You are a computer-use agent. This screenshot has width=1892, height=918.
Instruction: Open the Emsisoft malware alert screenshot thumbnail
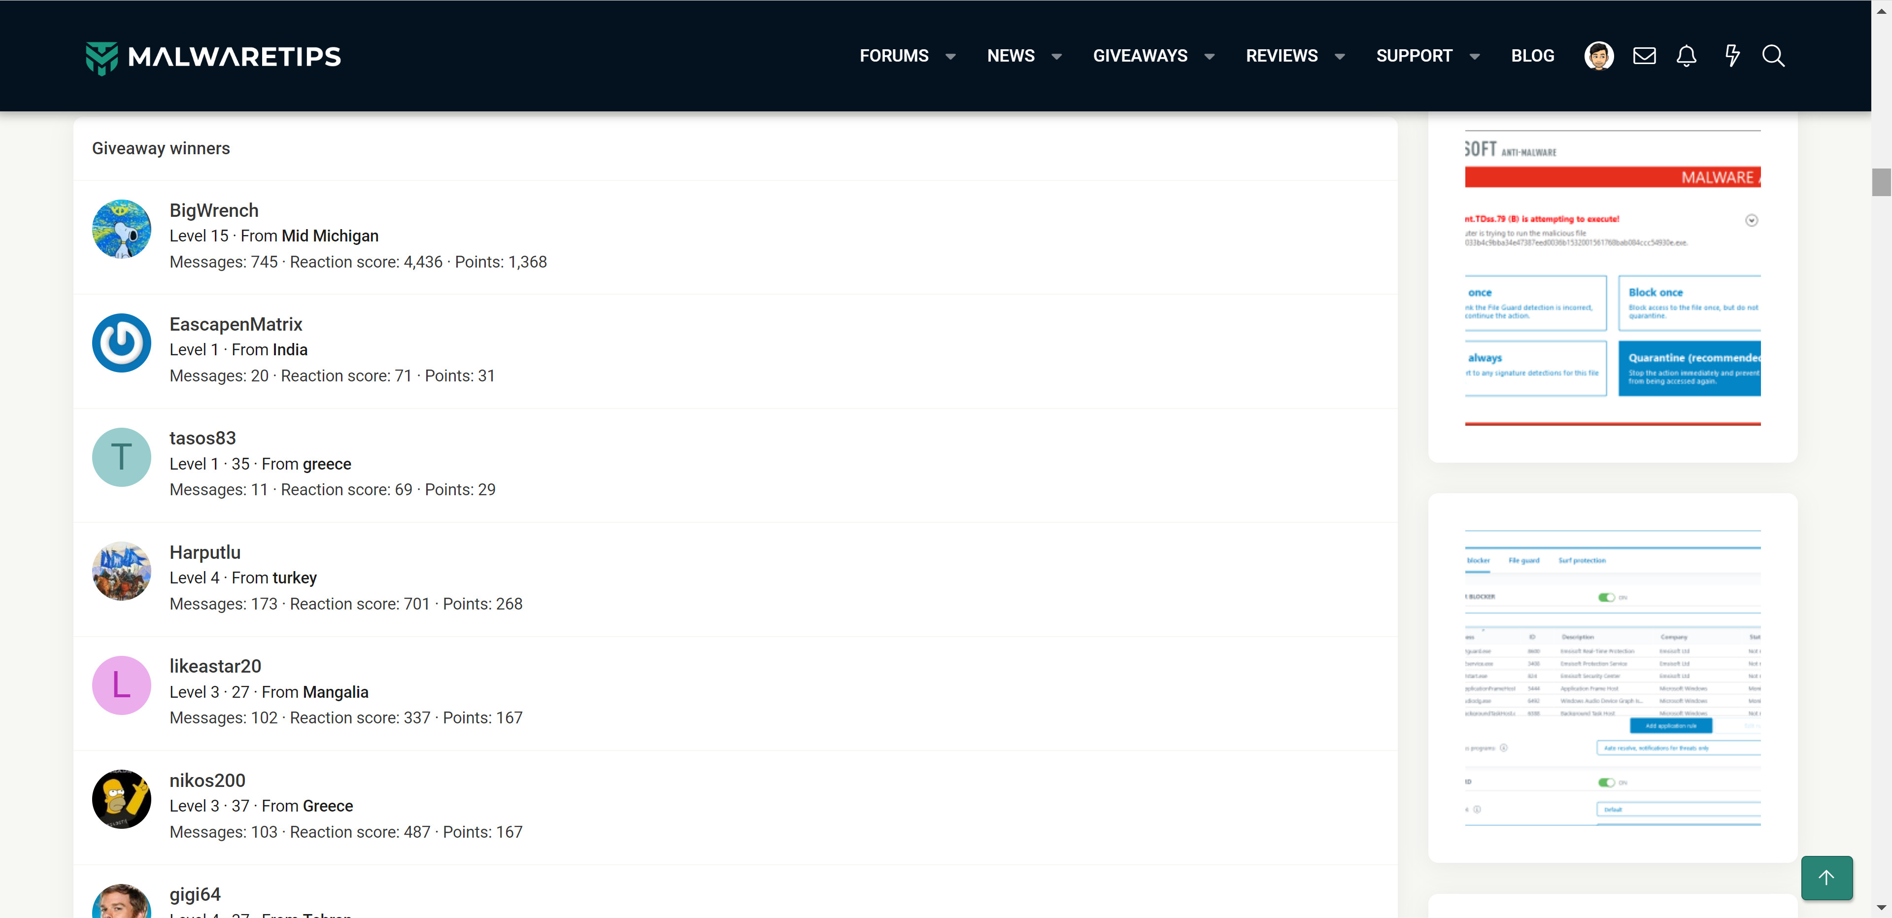(1612, 279)
